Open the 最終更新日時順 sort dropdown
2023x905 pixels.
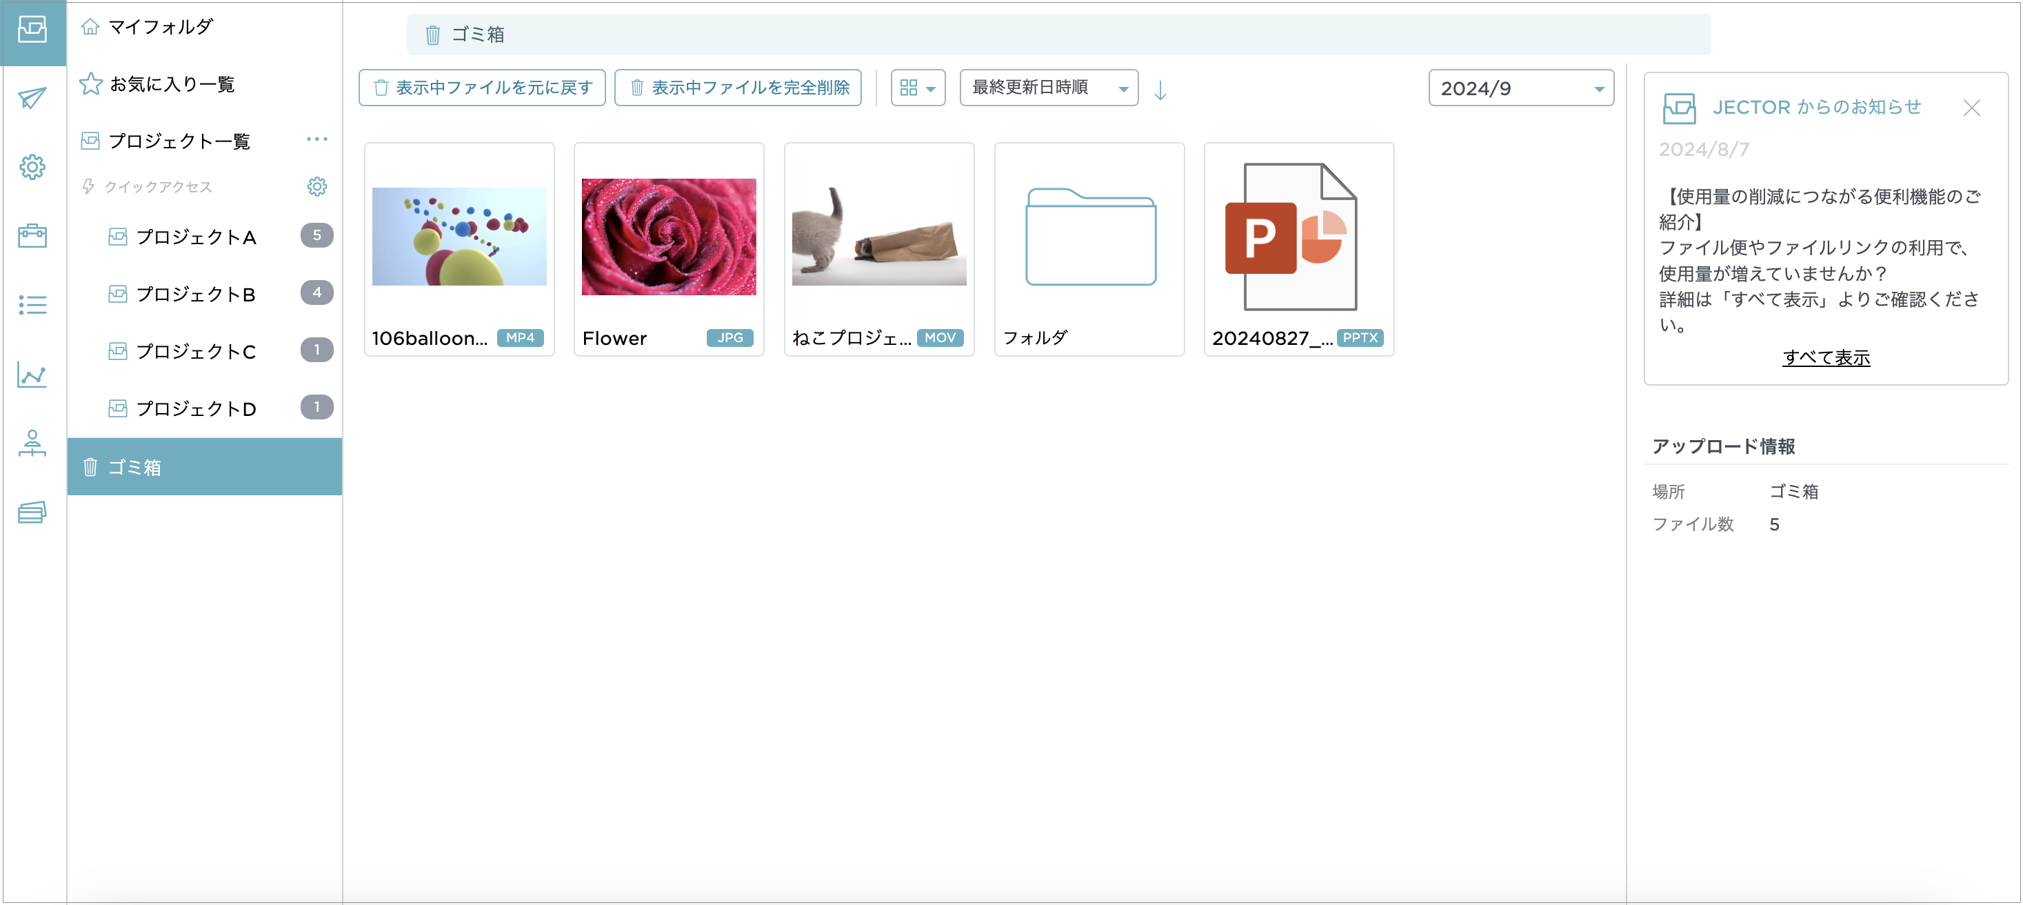point(1049,87)
